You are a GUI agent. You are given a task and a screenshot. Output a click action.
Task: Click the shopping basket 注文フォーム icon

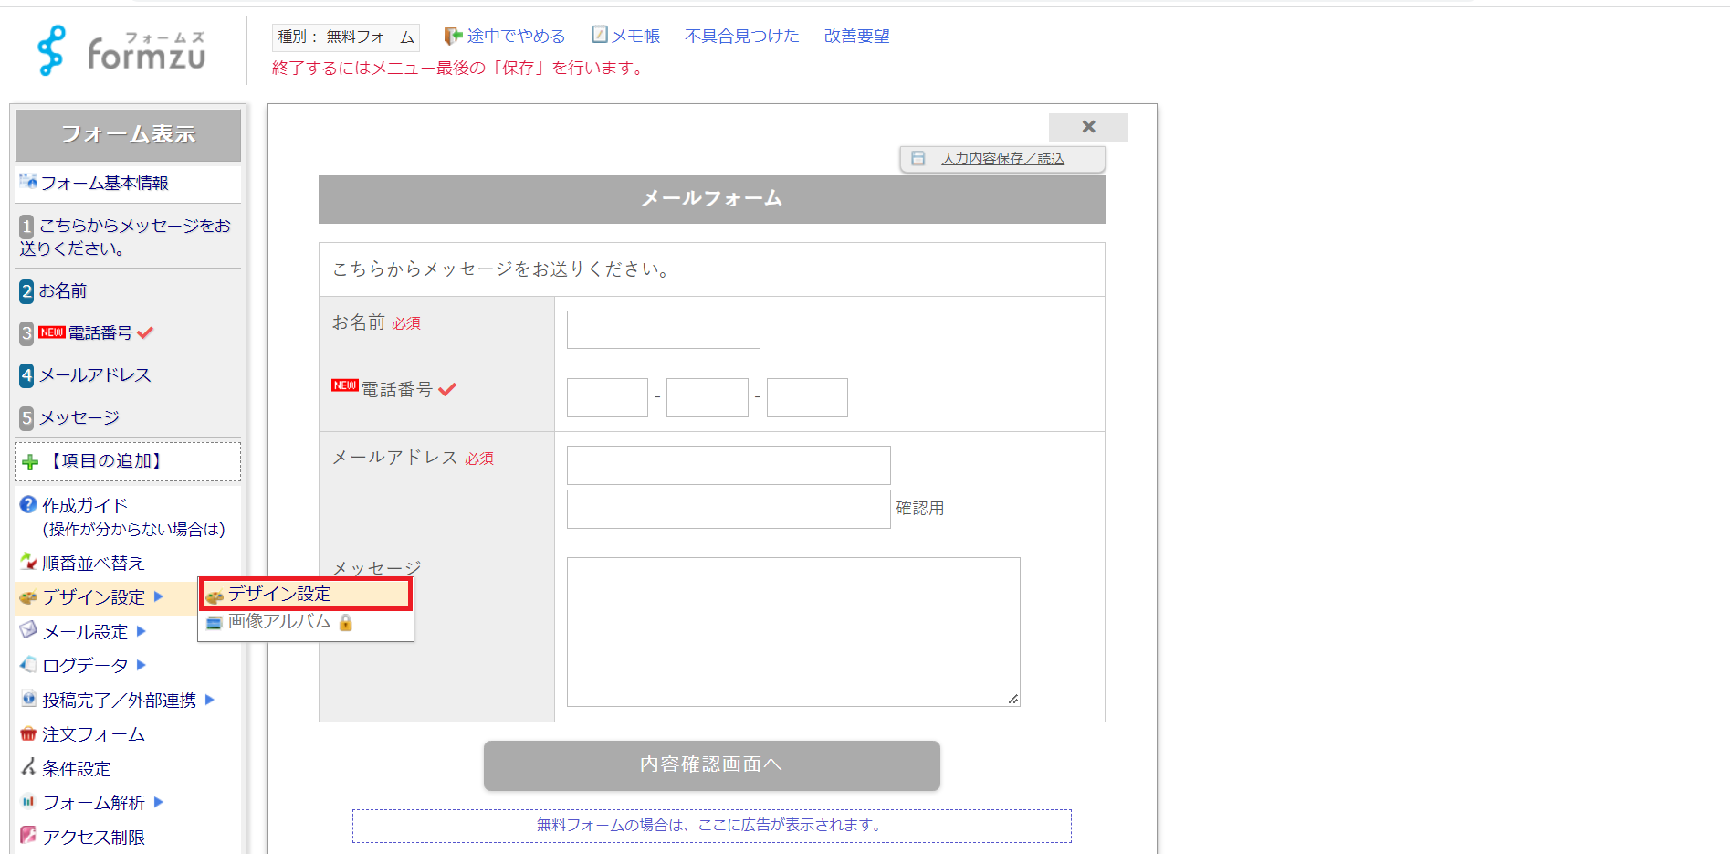point(28,734)
